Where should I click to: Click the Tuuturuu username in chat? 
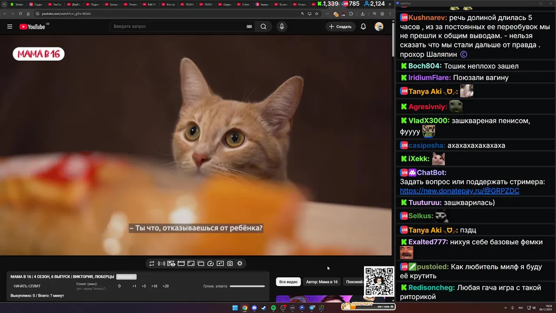[x=425, y=203]
